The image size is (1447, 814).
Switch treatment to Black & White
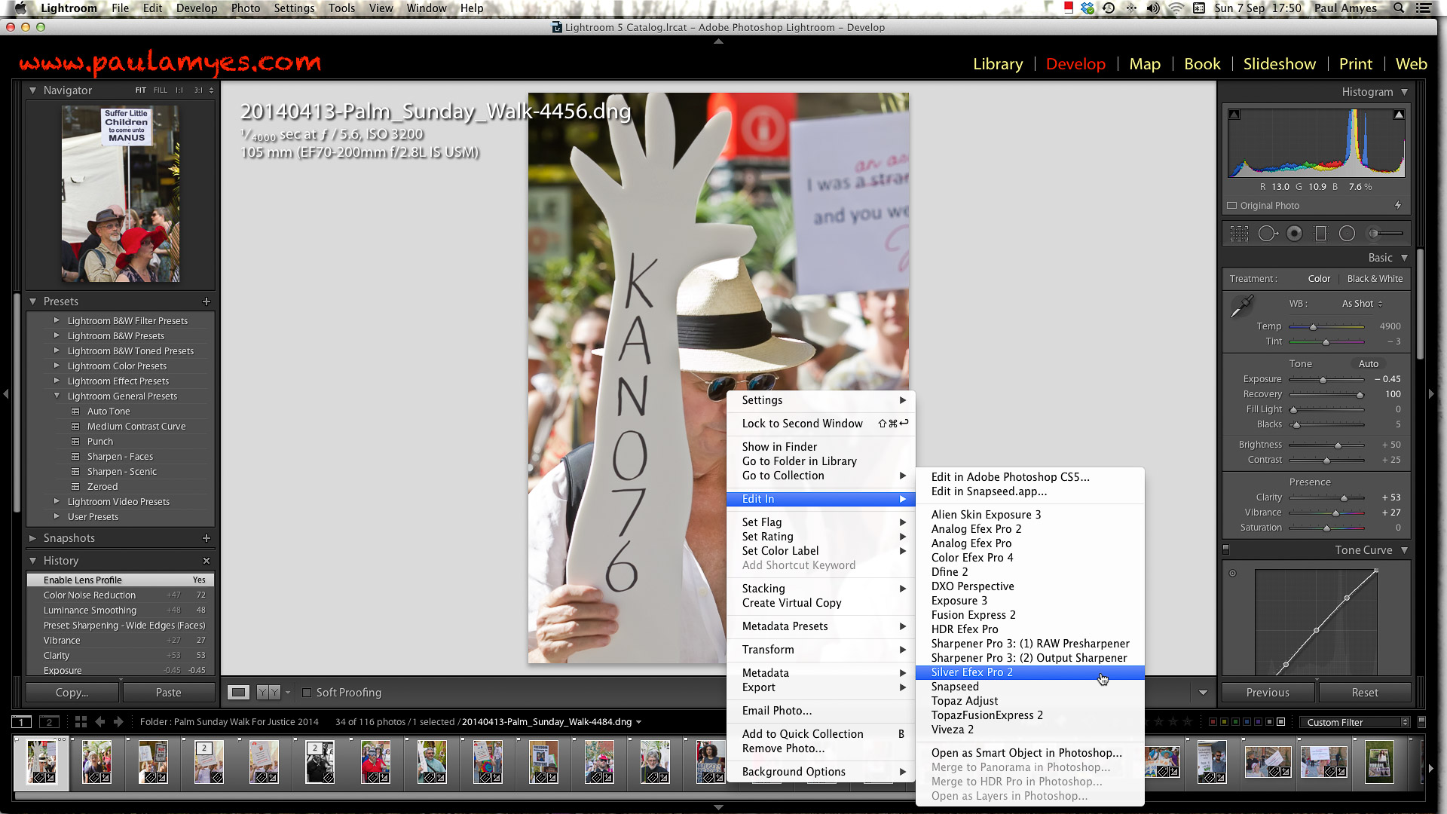point(1375,279)
